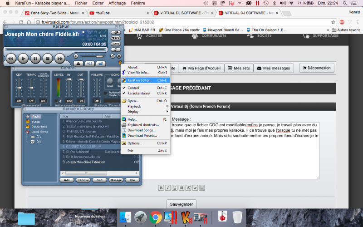Click the record button in KaraFun player

pos(119,56)
